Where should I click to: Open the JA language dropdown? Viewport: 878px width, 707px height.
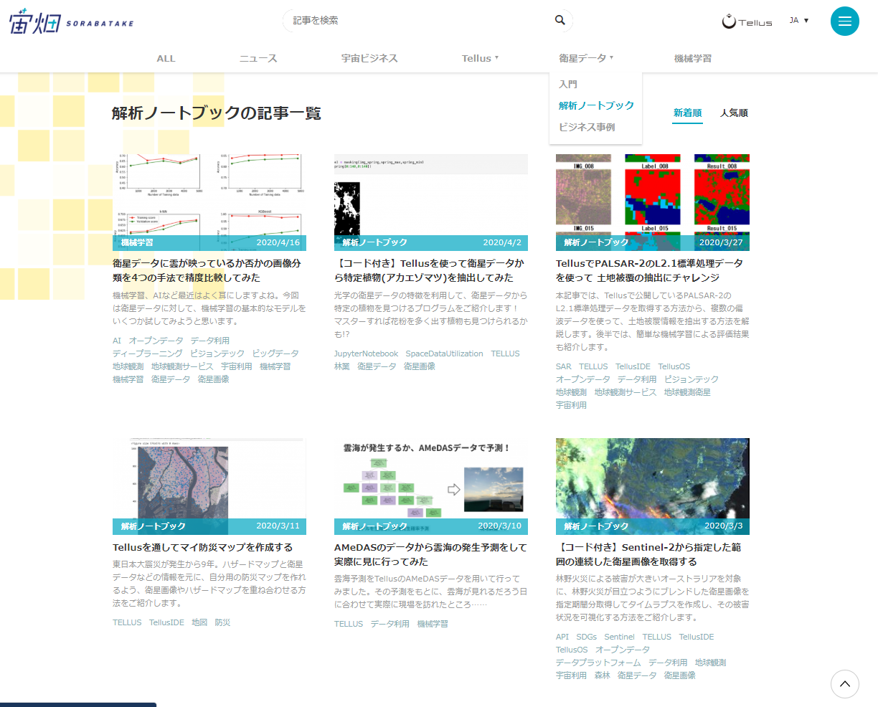click(x=799, y=20)
